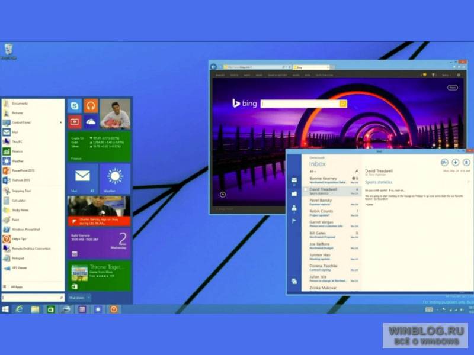
Task: Open the email from Robin Counts
Action: pyautogui.click(x=332, y=213)
